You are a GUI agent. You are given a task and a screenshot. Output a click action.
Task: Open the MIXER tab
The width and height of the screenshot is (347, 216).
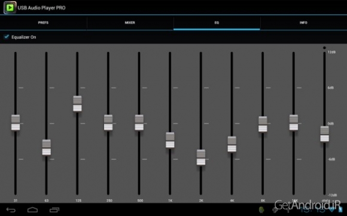pyautogui.click(x=130, y=23)
